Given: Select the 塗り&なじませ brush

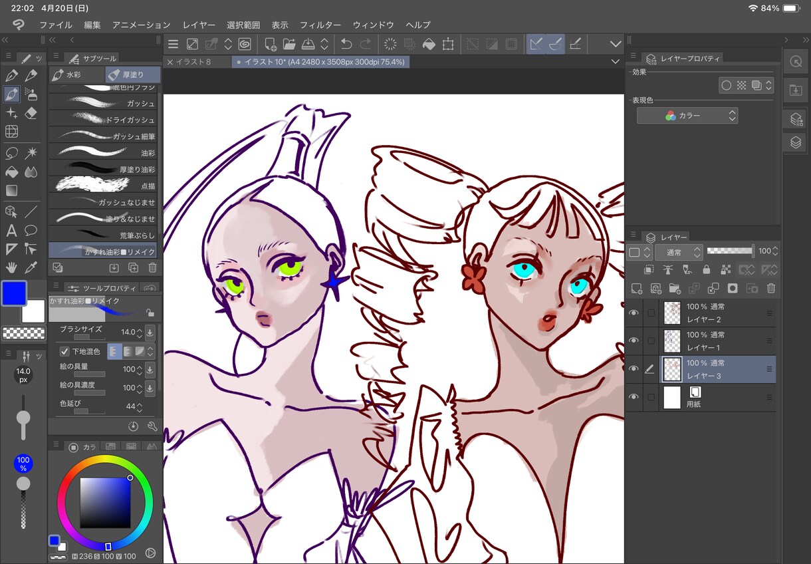Looking at the screenshot, I should coord(103,219).
